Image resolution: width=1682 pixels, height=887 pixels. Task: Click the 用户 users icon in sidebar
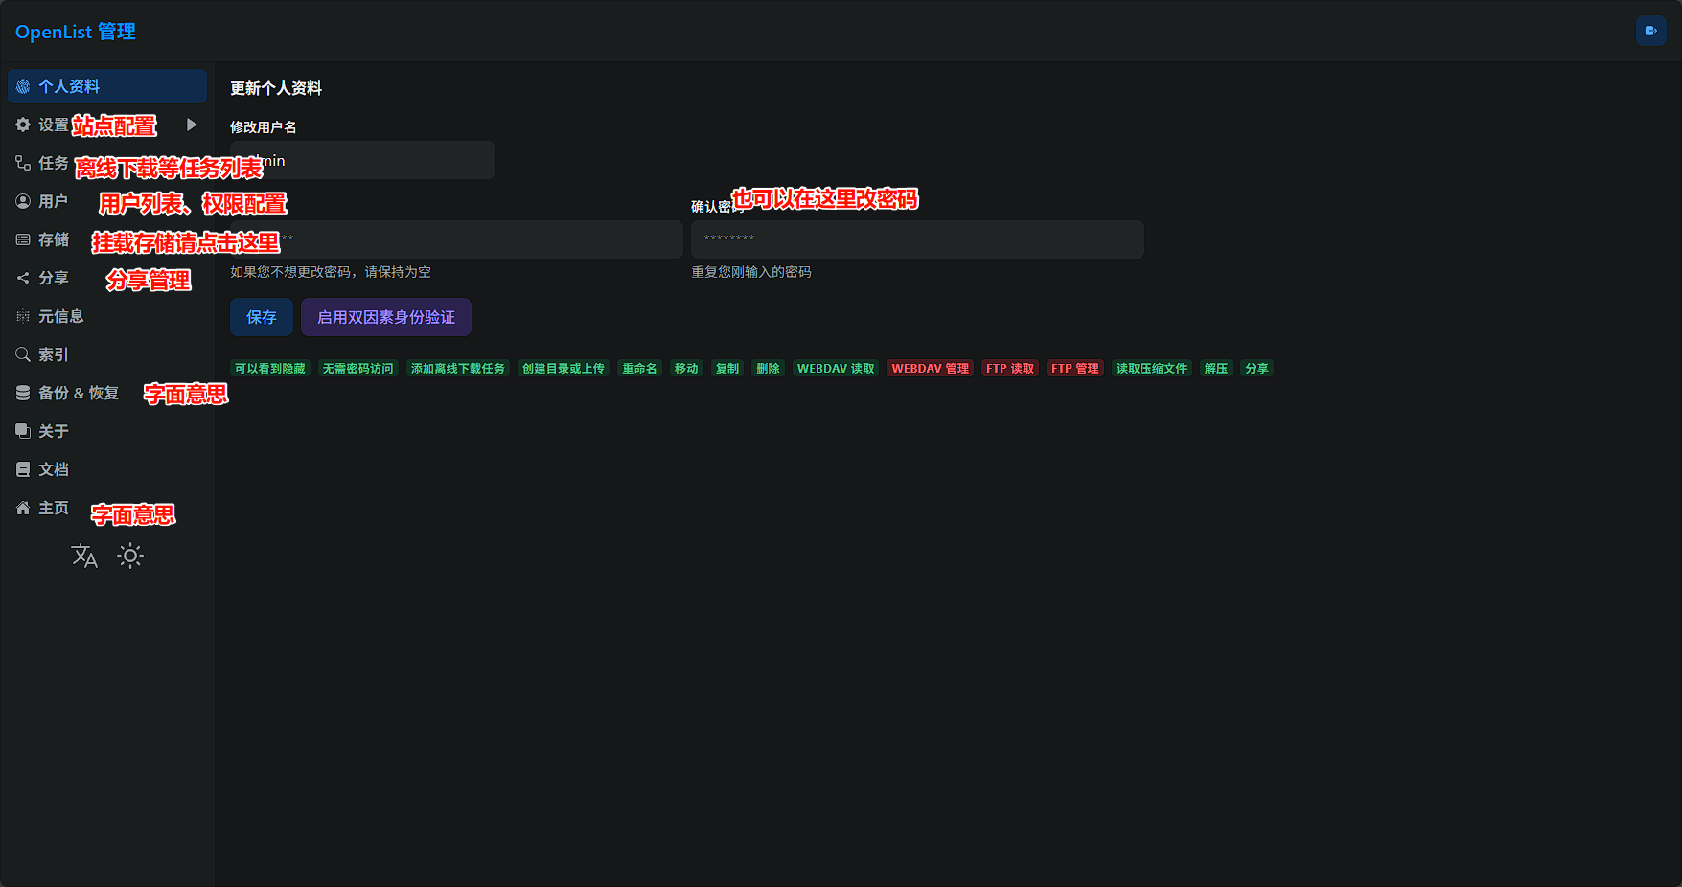pyautogui.click(x=23, y=201)
